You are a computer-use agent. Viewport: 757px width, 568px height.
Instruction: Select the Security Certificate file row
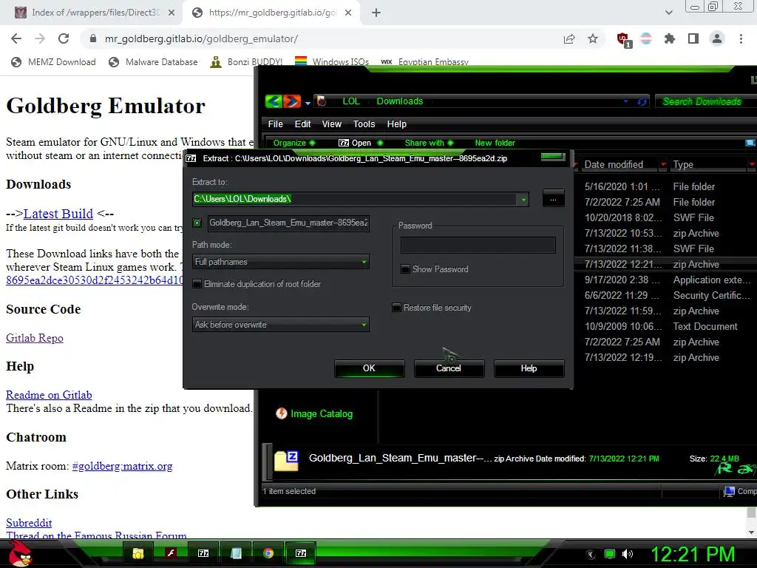click(666, 296)
